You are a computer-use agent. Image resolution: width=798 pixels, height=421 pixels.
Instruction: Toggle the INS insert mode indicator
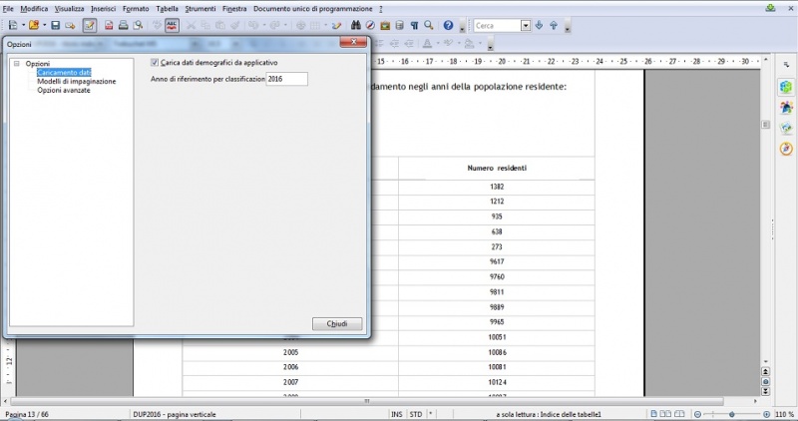pos(397,414)
